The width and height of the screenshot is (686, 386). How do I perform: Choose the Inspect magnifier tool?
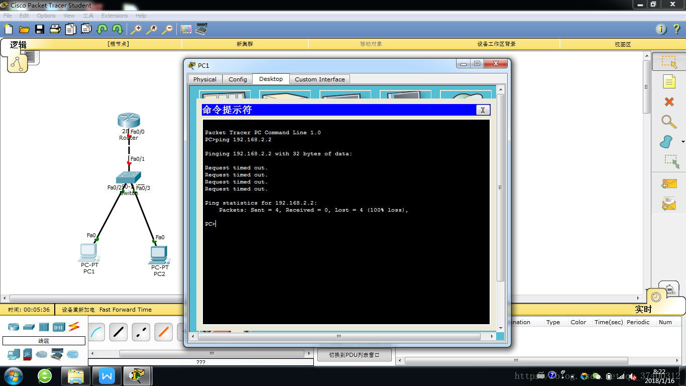pos(669,121)
